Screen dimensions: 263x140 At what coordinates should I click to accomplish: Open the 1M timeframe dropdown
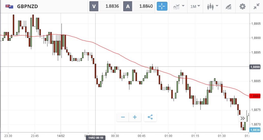point(195,6)
